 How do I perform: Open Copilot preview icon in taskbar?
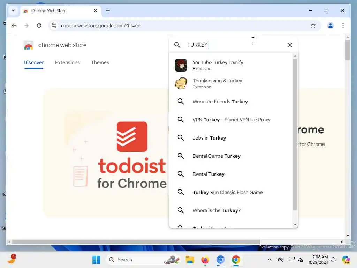[x=346, y=260]
